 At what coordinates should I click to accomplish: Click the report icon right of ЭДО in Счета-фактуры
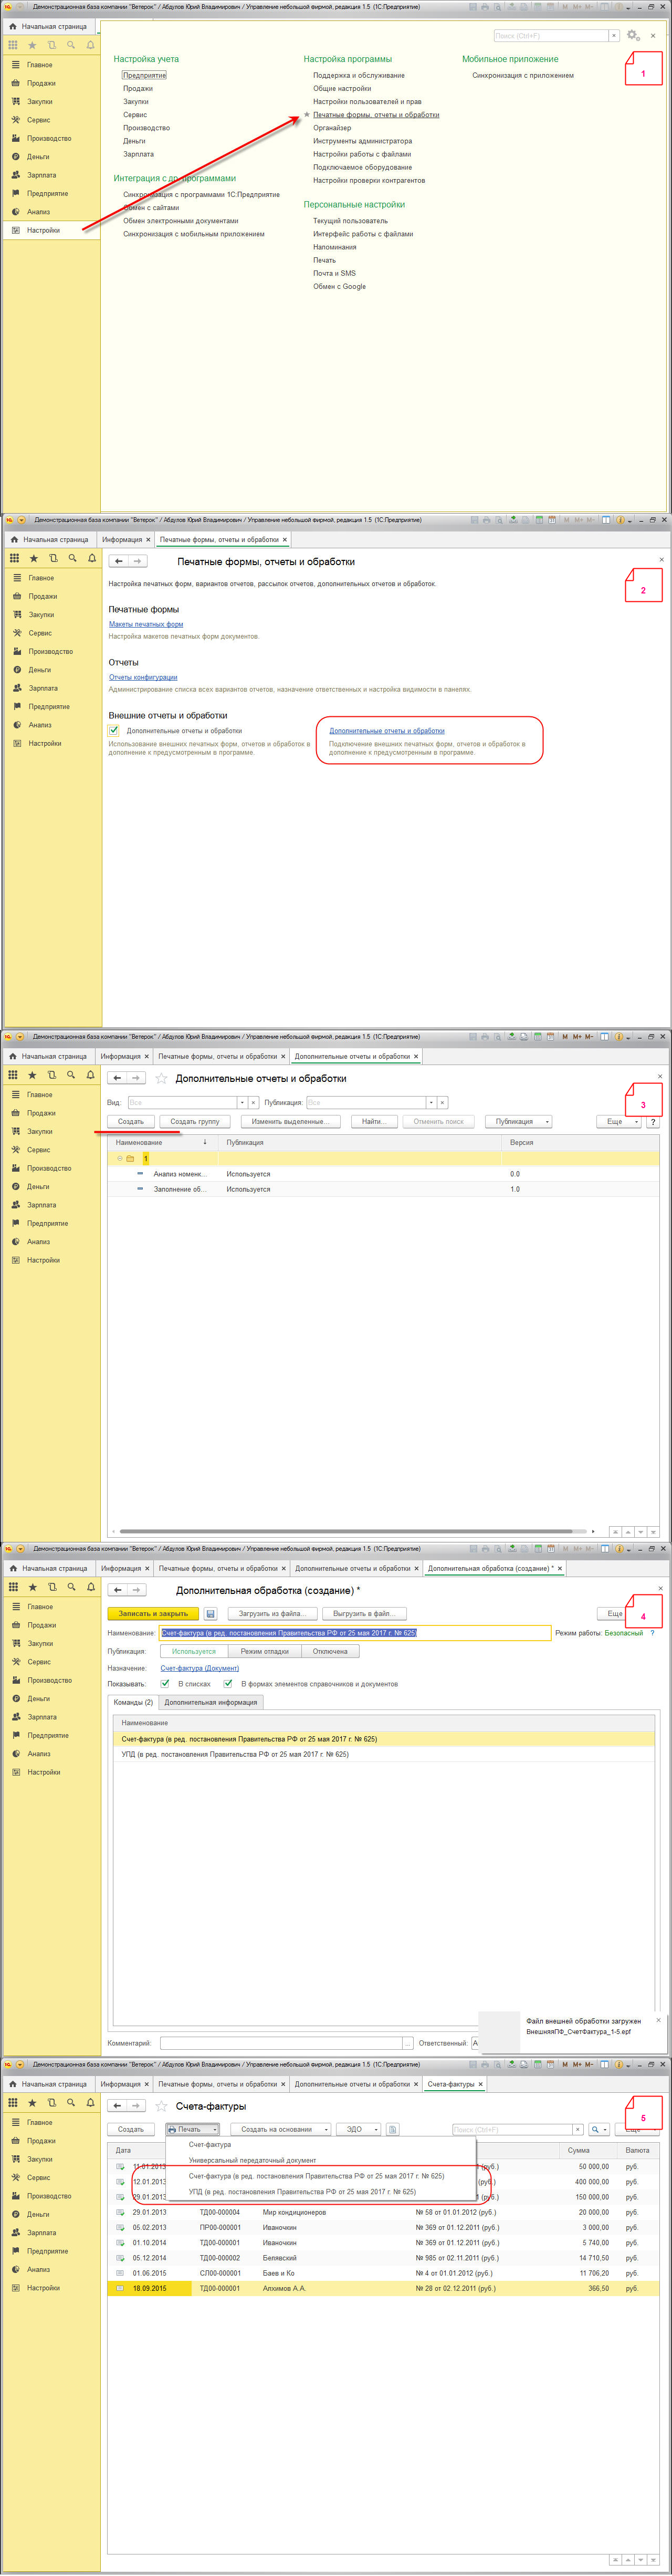392,2129
